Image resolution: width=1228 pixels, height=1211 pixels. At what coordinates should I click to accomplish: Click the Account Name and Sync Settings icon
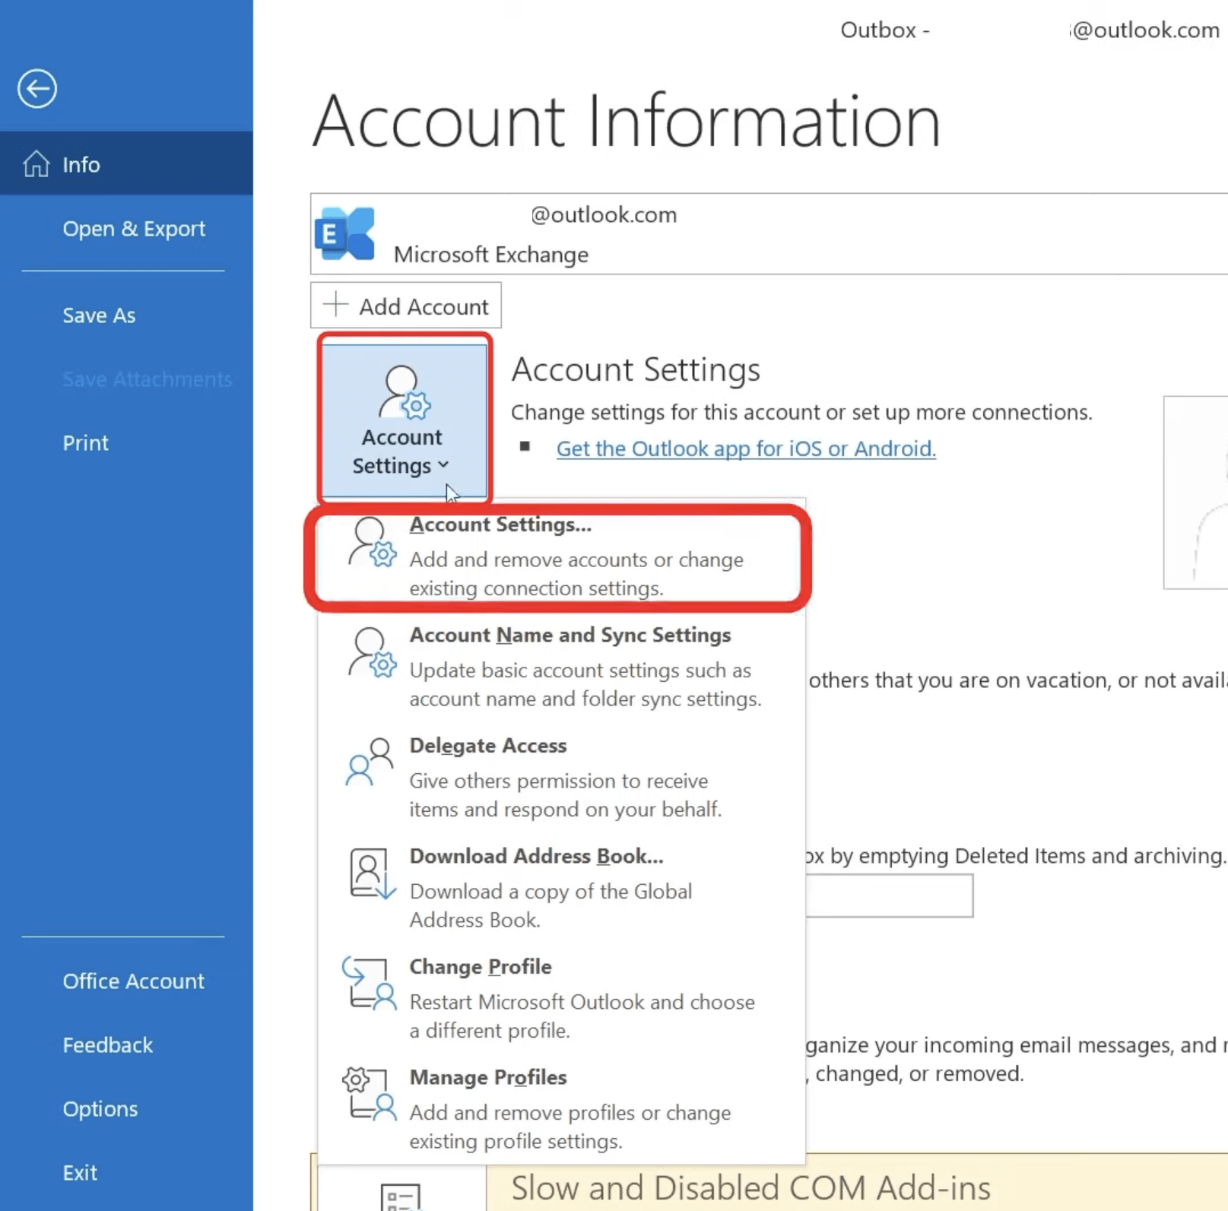coord(371,652)
